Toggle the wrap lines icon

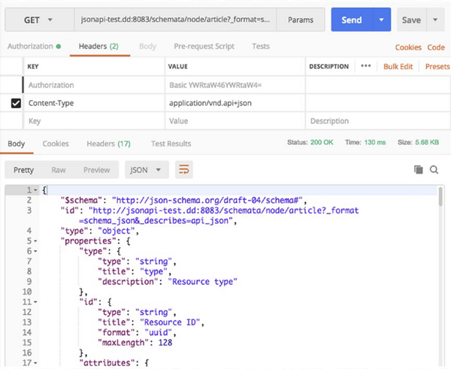[183, 170]
